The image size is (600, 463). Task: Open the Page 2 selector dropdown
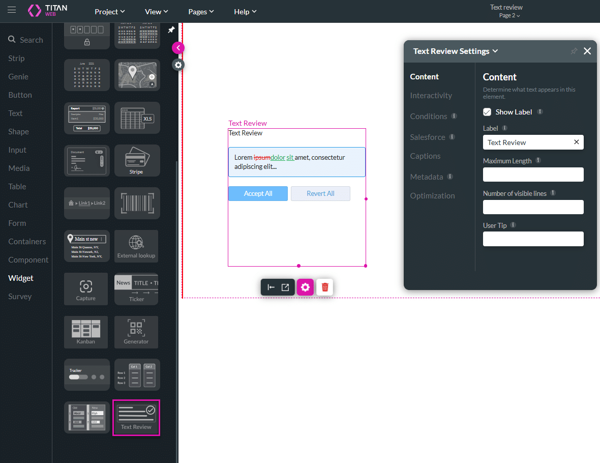coord(509,15)
